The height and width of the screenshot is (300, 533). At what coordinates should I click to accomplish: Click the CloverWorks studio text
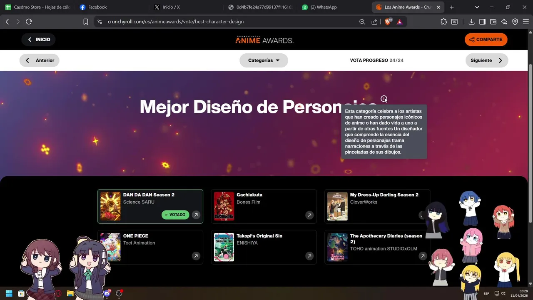click(364, 202)
